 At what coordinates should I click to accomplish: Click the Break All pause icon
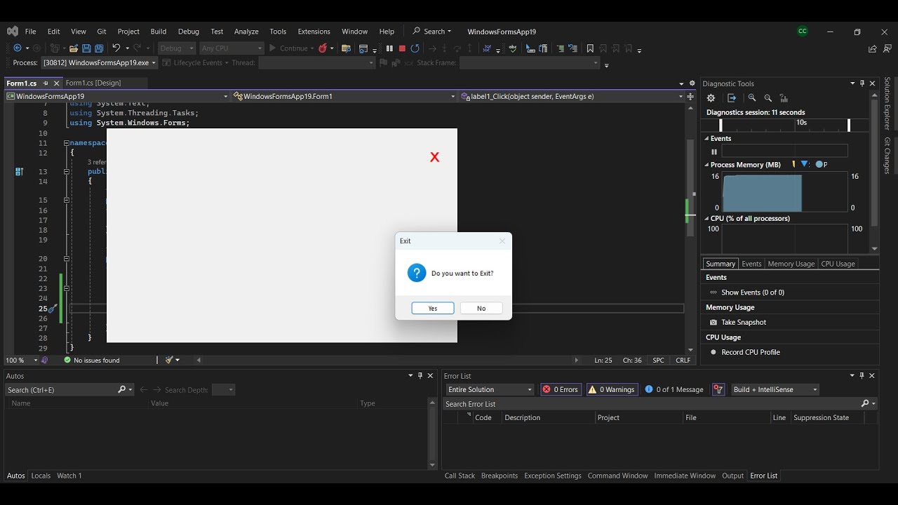tap(389, 48)
